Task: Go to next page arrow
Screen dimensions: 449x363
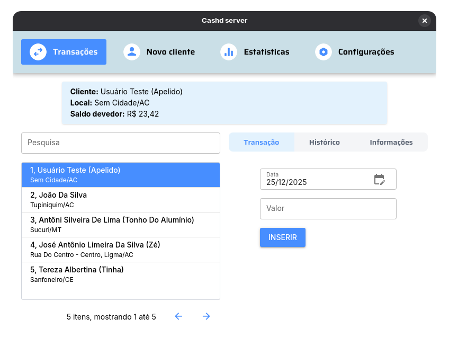Action: coord(206,316)
